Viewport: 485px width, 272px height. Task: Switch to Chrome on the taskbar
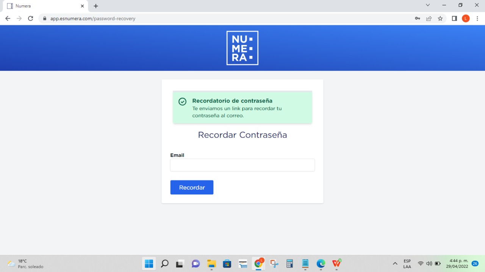[x=259, y=264]
